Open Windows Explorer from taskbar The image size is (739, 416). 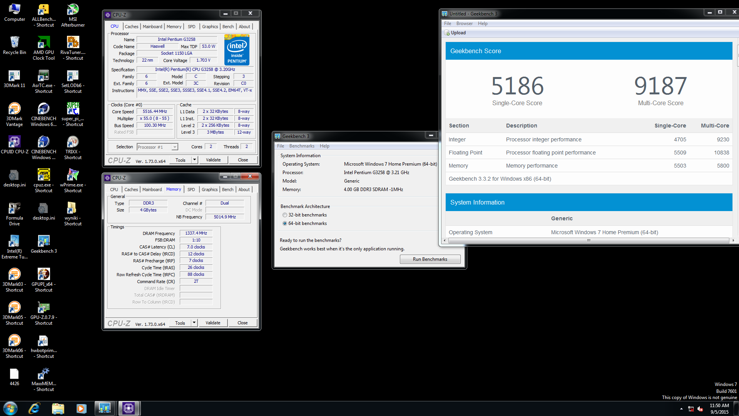(x=58, y=408)
